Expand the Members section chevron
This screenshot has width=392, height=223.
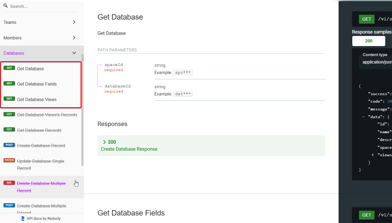pyautogui.click(x=74, y=38)
